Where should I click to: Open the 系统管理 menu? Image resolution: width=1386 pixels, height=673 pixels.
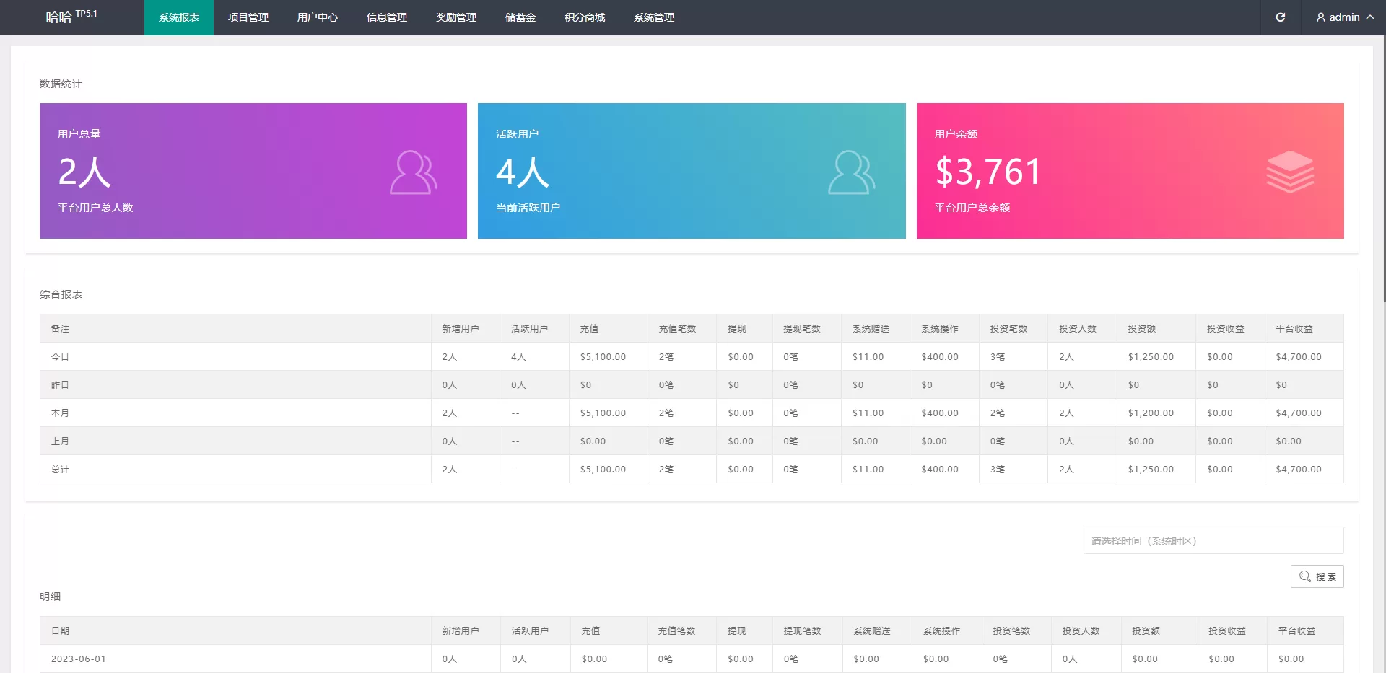[653, 17]
